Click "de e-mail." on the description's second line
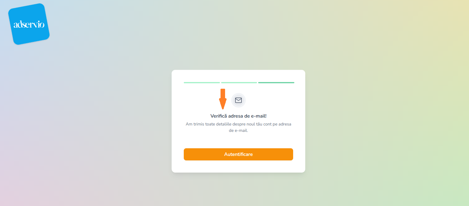The image size is (469, 206). point(238,131)
